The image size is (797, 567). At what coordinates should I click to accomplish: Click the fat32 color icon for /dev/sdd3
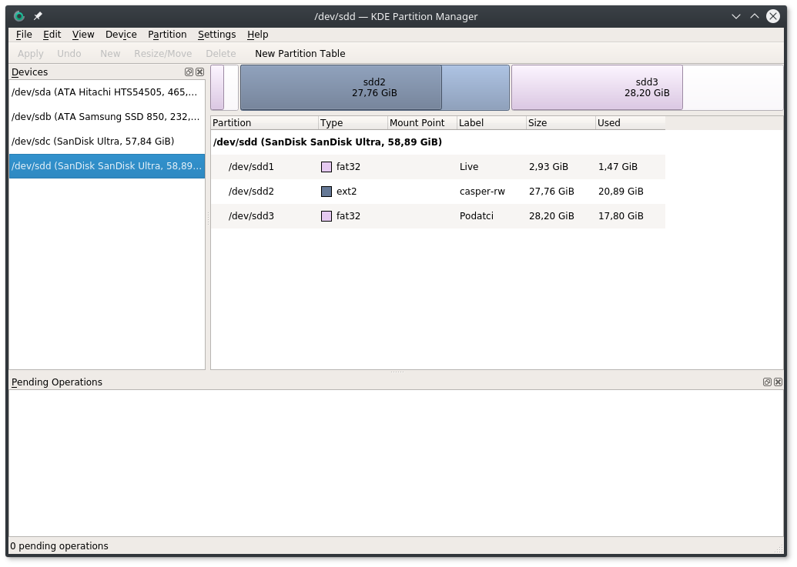327,216
